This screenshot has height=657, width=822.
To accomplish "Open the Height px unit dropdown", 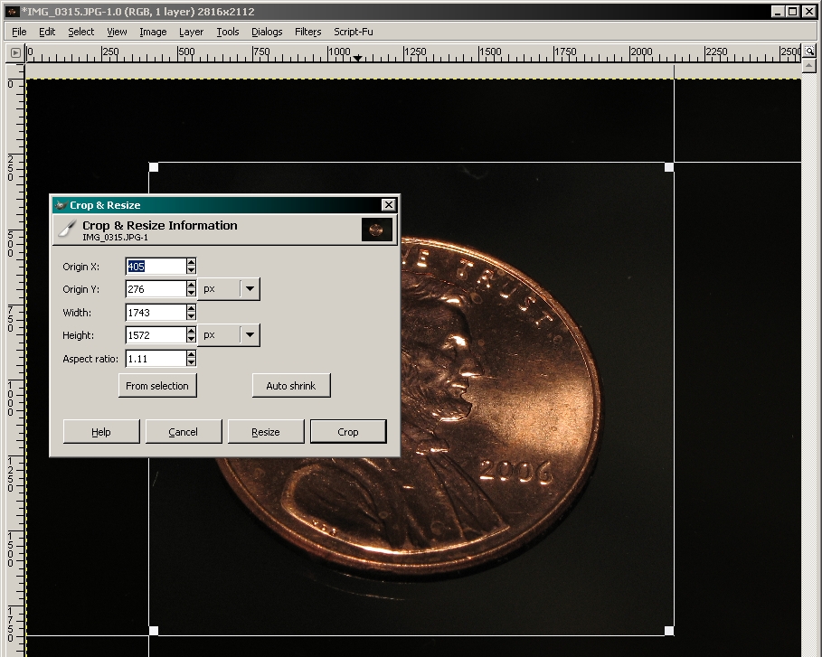I will pos(250,335).
